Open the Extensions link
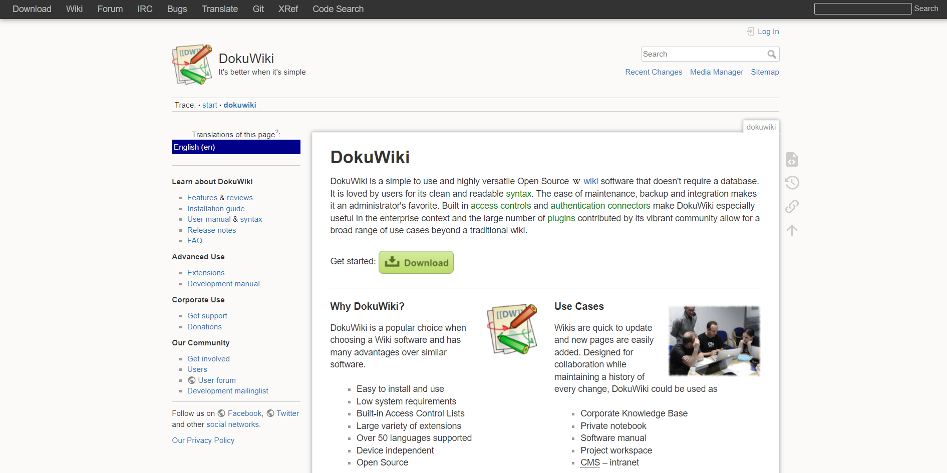 click(x=206, y=273)
